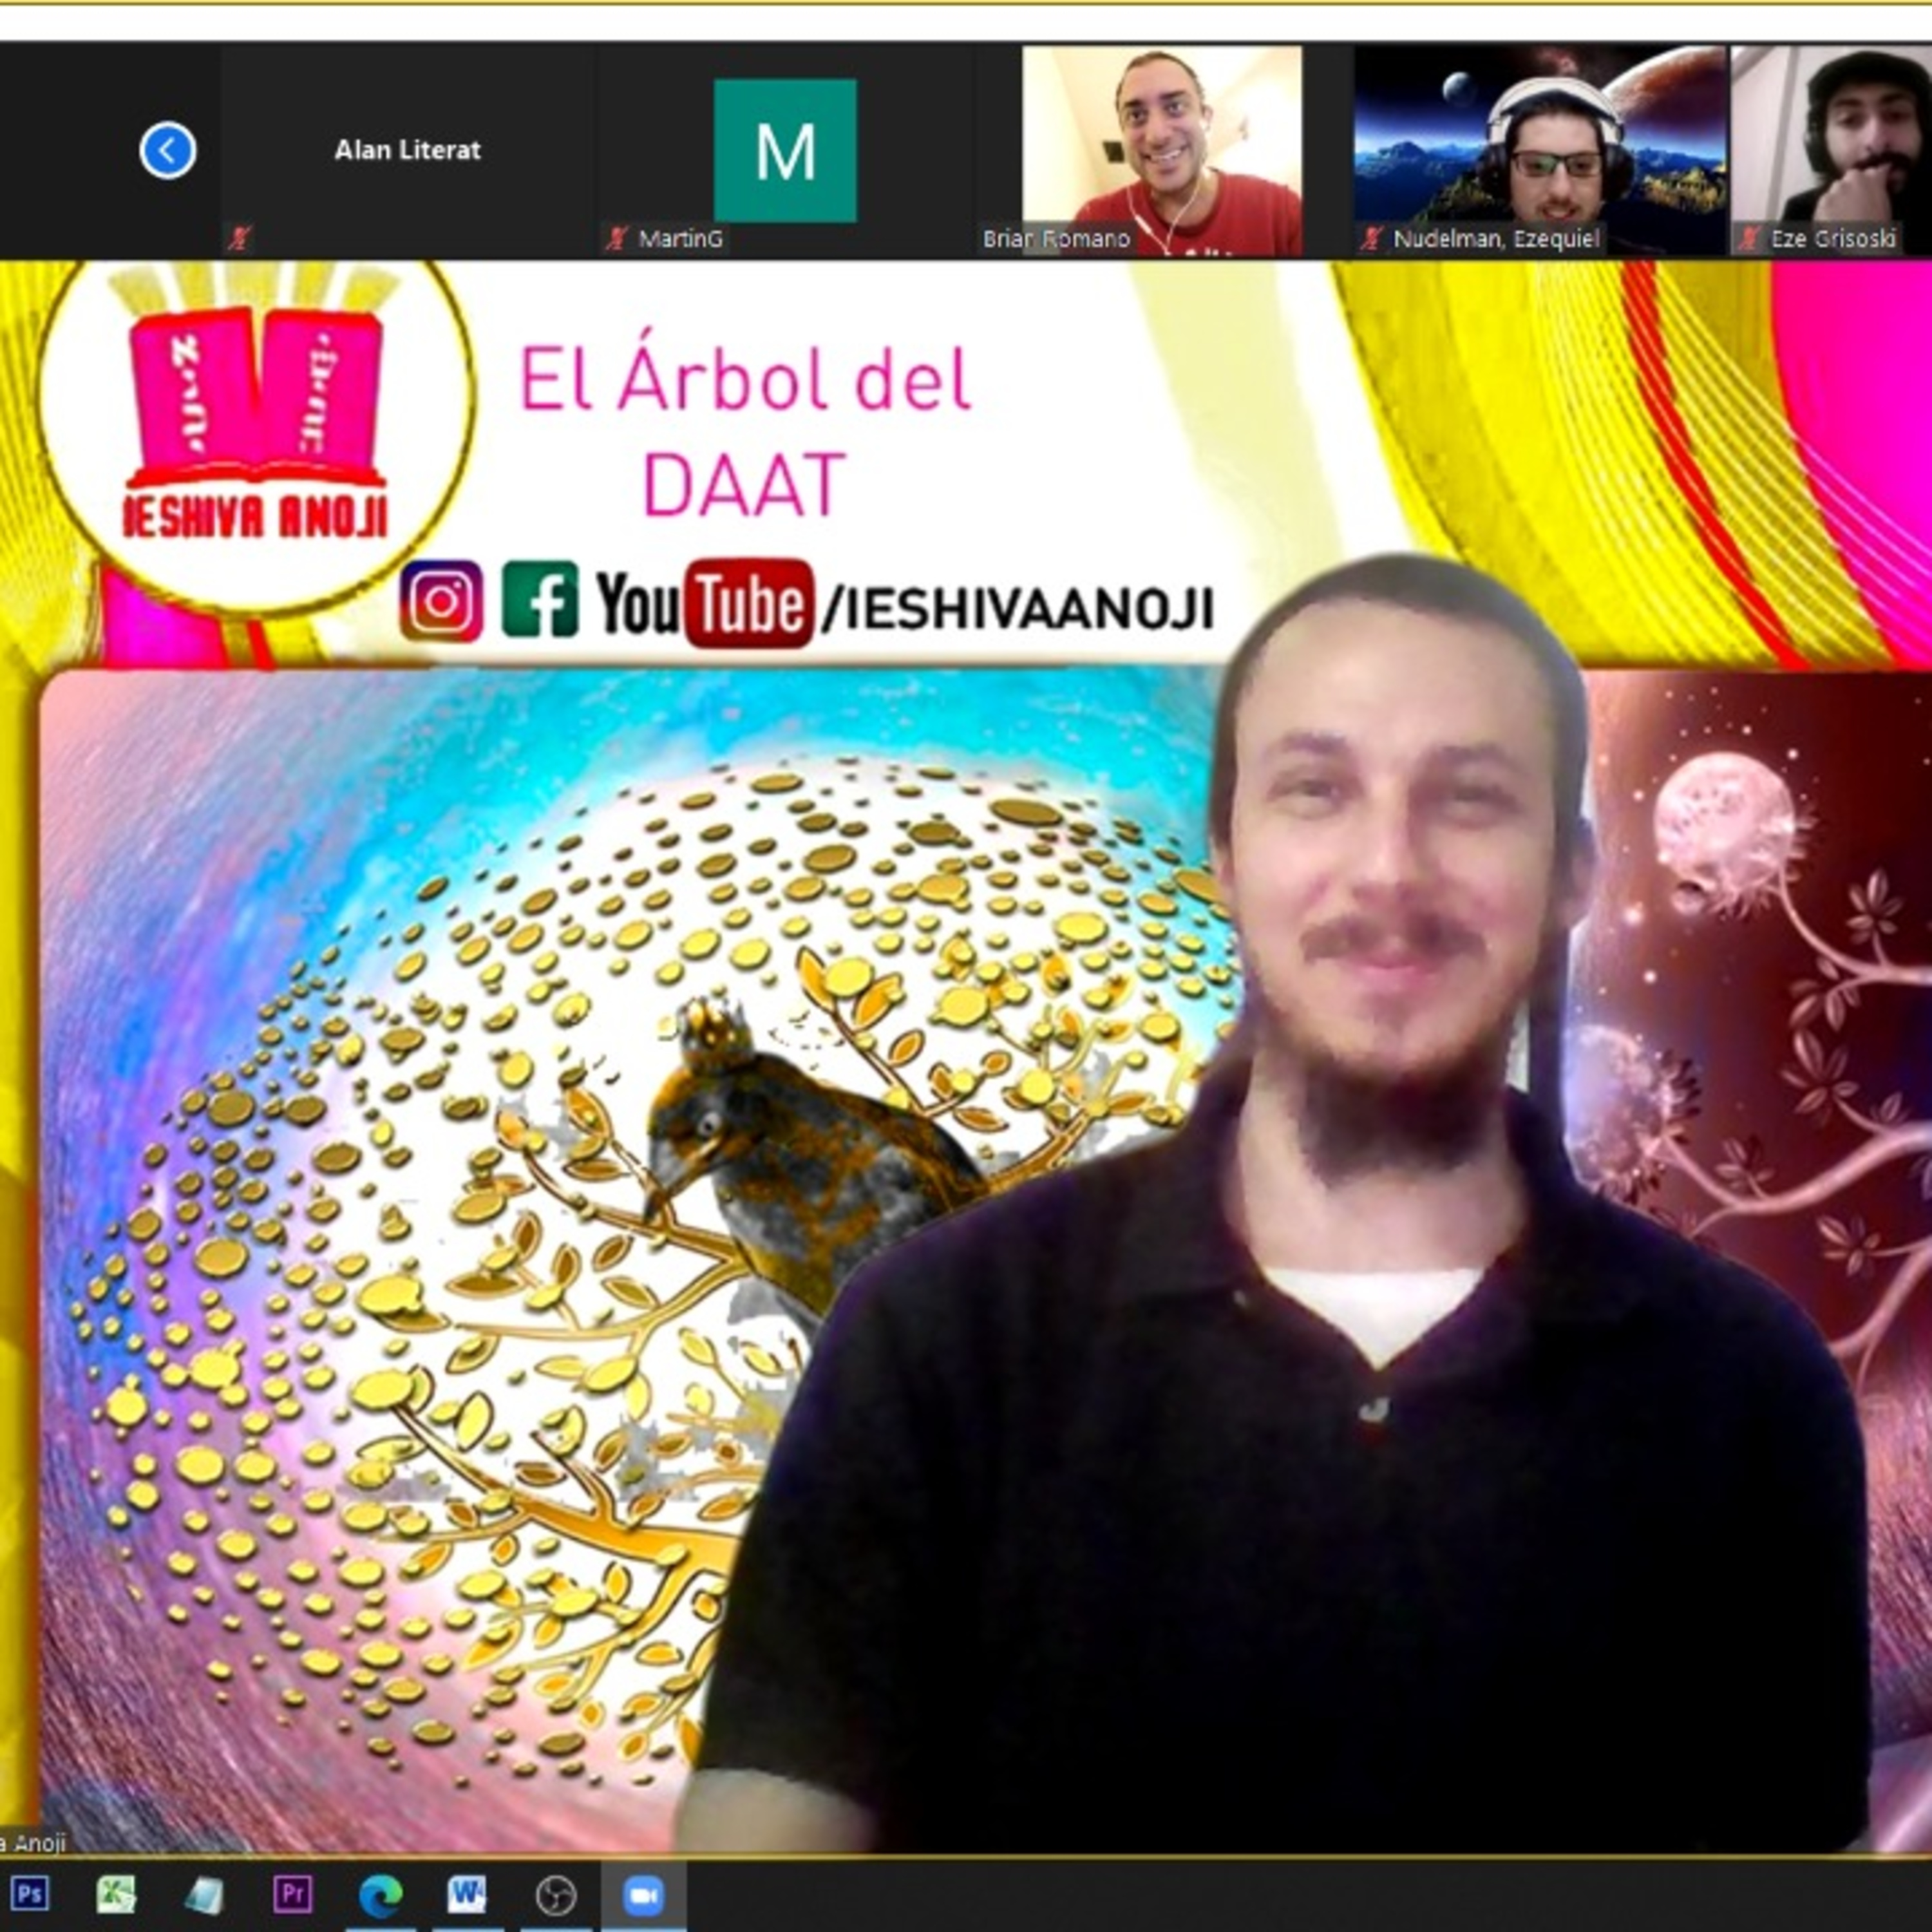1932x1932 pixels.
Task: Open Word from the taskbar
Action: (467, 1894)
